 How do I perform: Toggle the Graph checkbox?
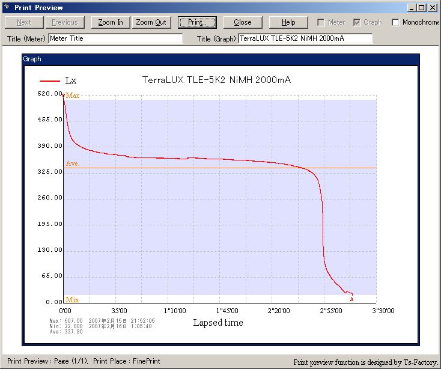click(357, 22)
